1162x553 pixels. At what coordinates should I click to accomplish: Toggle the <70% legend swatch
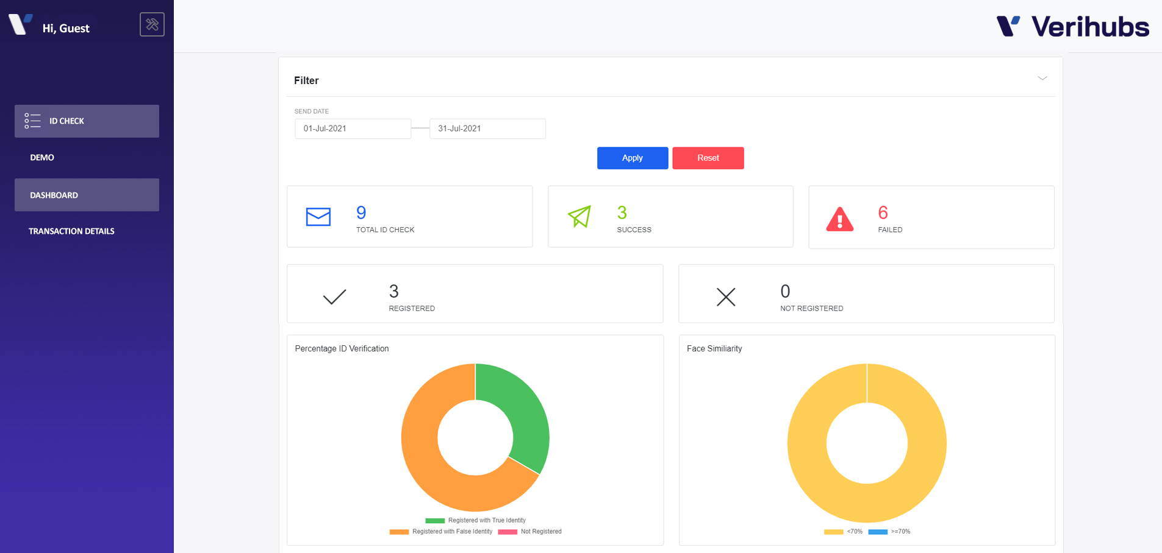[833, 532]
